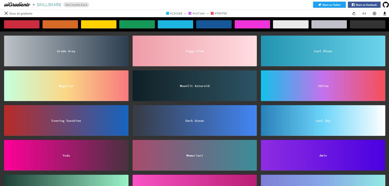
Task: Filter gradients by the white swatch
Action: coord(291,24)
